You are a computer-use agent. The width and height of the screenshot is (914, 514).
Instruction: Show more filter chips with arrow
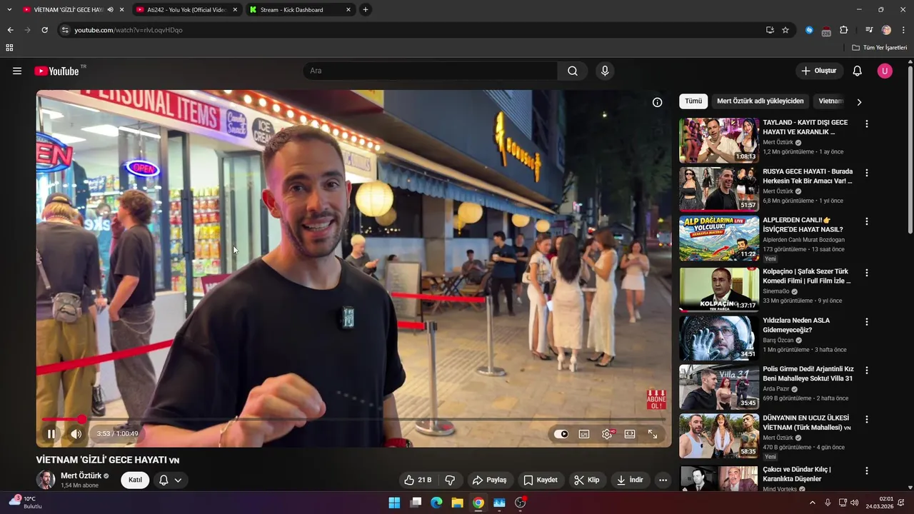coord(859,102)
